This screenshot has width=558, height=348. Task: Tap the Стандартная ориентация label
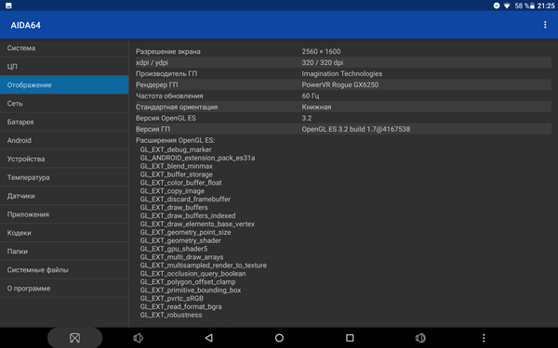coord(177,107)
